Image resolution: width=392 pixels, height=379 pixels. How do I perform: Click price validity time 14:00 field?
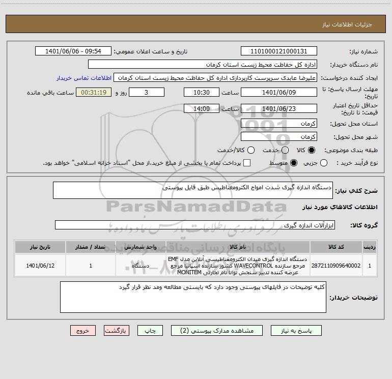click(202, 108)
